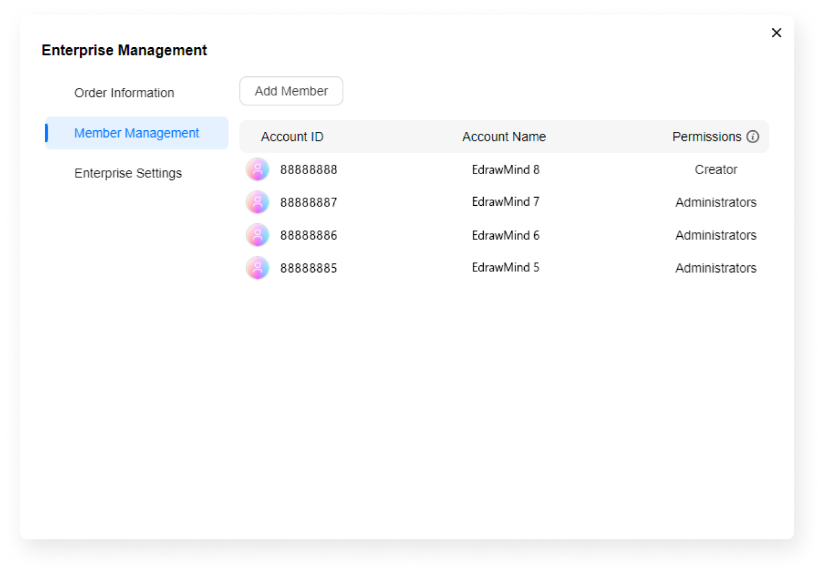The width and height of the screenshot is (824, 574).
Task: Click the Enterprise Management title
Action: coord(124,50)
